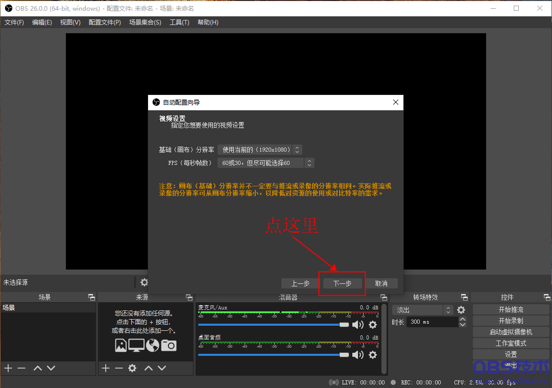Select the 场景 item in scenes list
The height and width of the screenshot is (388, 552).
[x=48, y=308]
